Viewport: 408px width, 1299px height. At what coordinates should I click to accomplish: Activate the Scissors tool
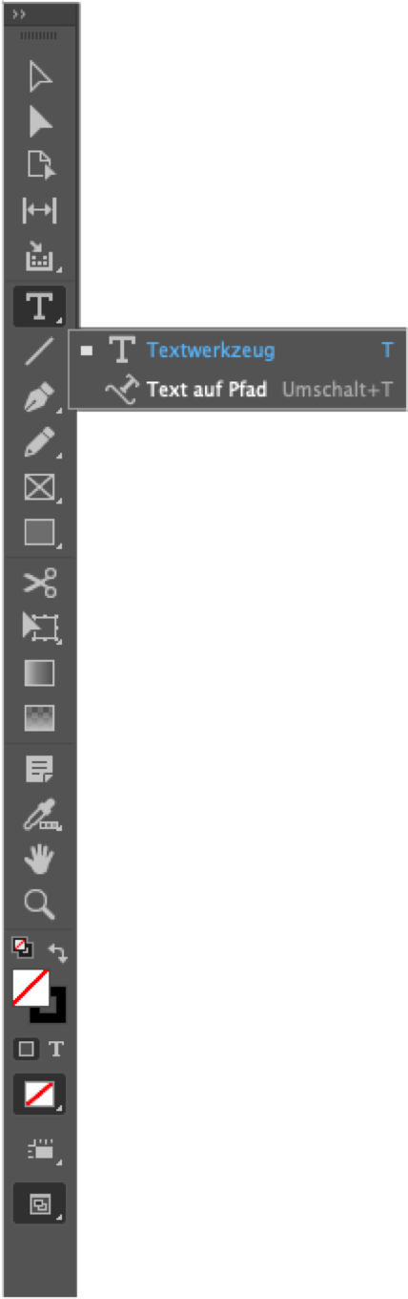tap(39, 583)
